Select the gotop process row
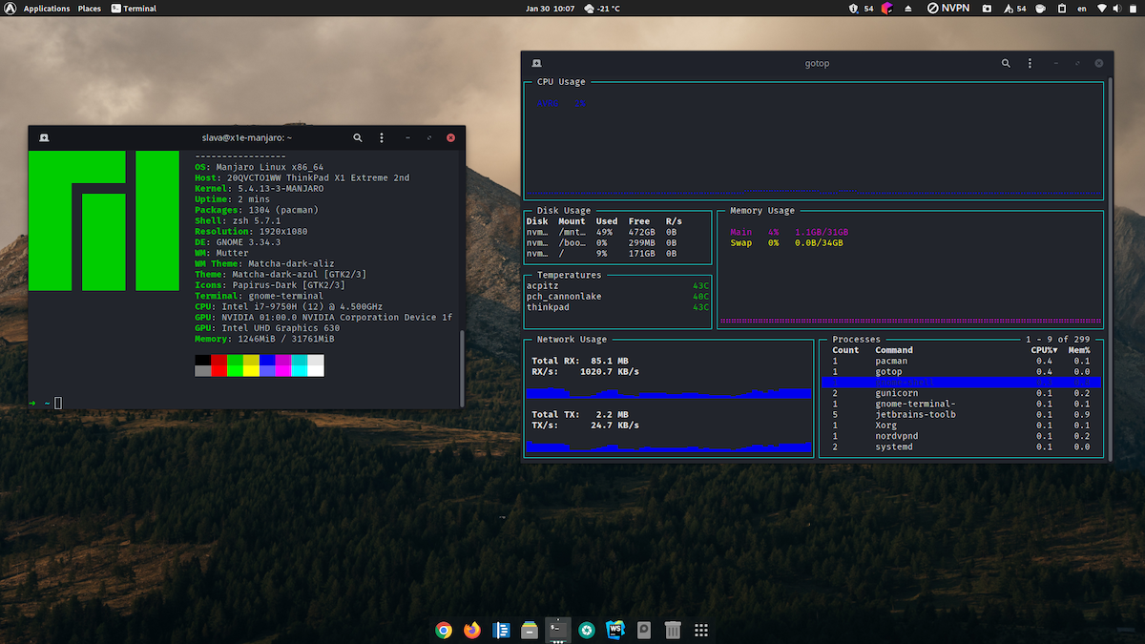 pos(961,371)
